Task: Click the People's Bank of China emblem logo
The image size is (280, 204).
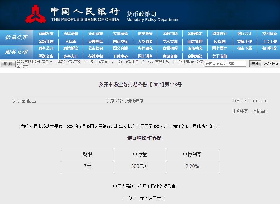Action: 36,14
